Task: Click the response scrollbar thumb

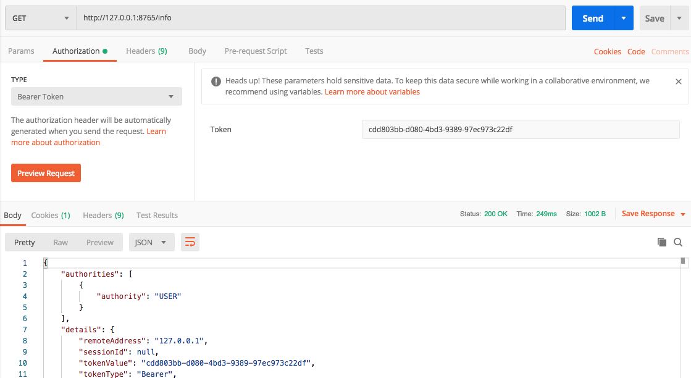Action: [x=682, y=261]
